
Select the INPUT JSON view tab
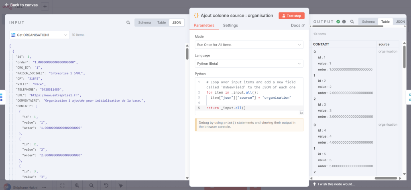click(177, 22)
